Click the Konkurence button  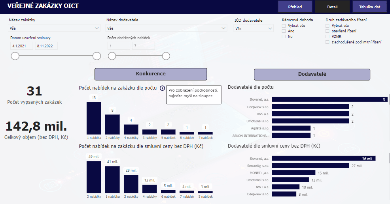151,74
